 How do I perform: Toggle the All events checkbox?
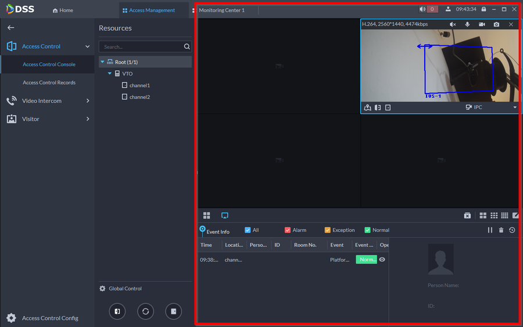tap(248, 230)
